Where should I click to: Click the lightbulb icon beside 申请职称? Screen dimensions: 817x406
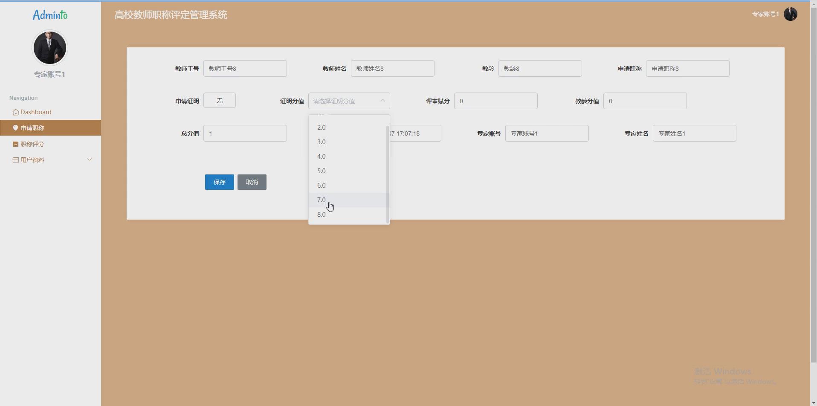tap(15, 128)
